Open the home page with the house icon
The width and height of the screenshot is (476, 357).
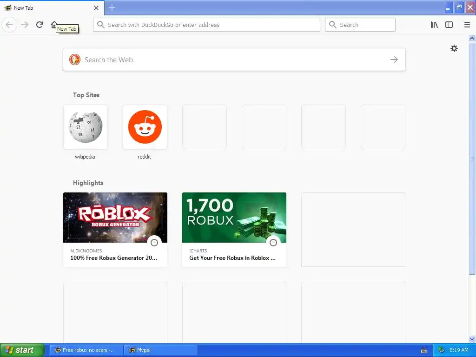click(54, 25)
